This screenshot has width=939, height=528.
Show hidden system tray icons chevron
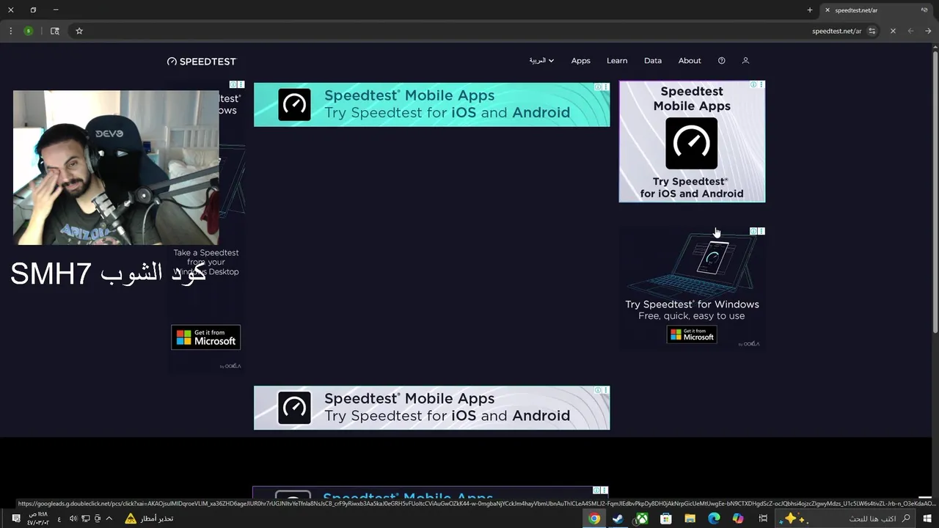109,518
